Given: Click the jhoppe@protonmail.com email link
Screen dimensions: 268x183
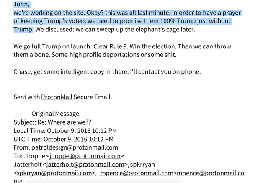Looking at the screenshot, I should pyautogui.click(x=85, y=156).
